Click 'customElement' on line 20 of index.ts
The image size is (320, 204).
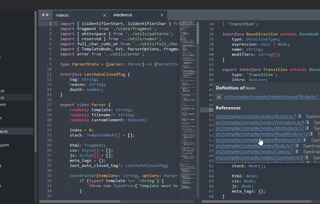[107, 120]
